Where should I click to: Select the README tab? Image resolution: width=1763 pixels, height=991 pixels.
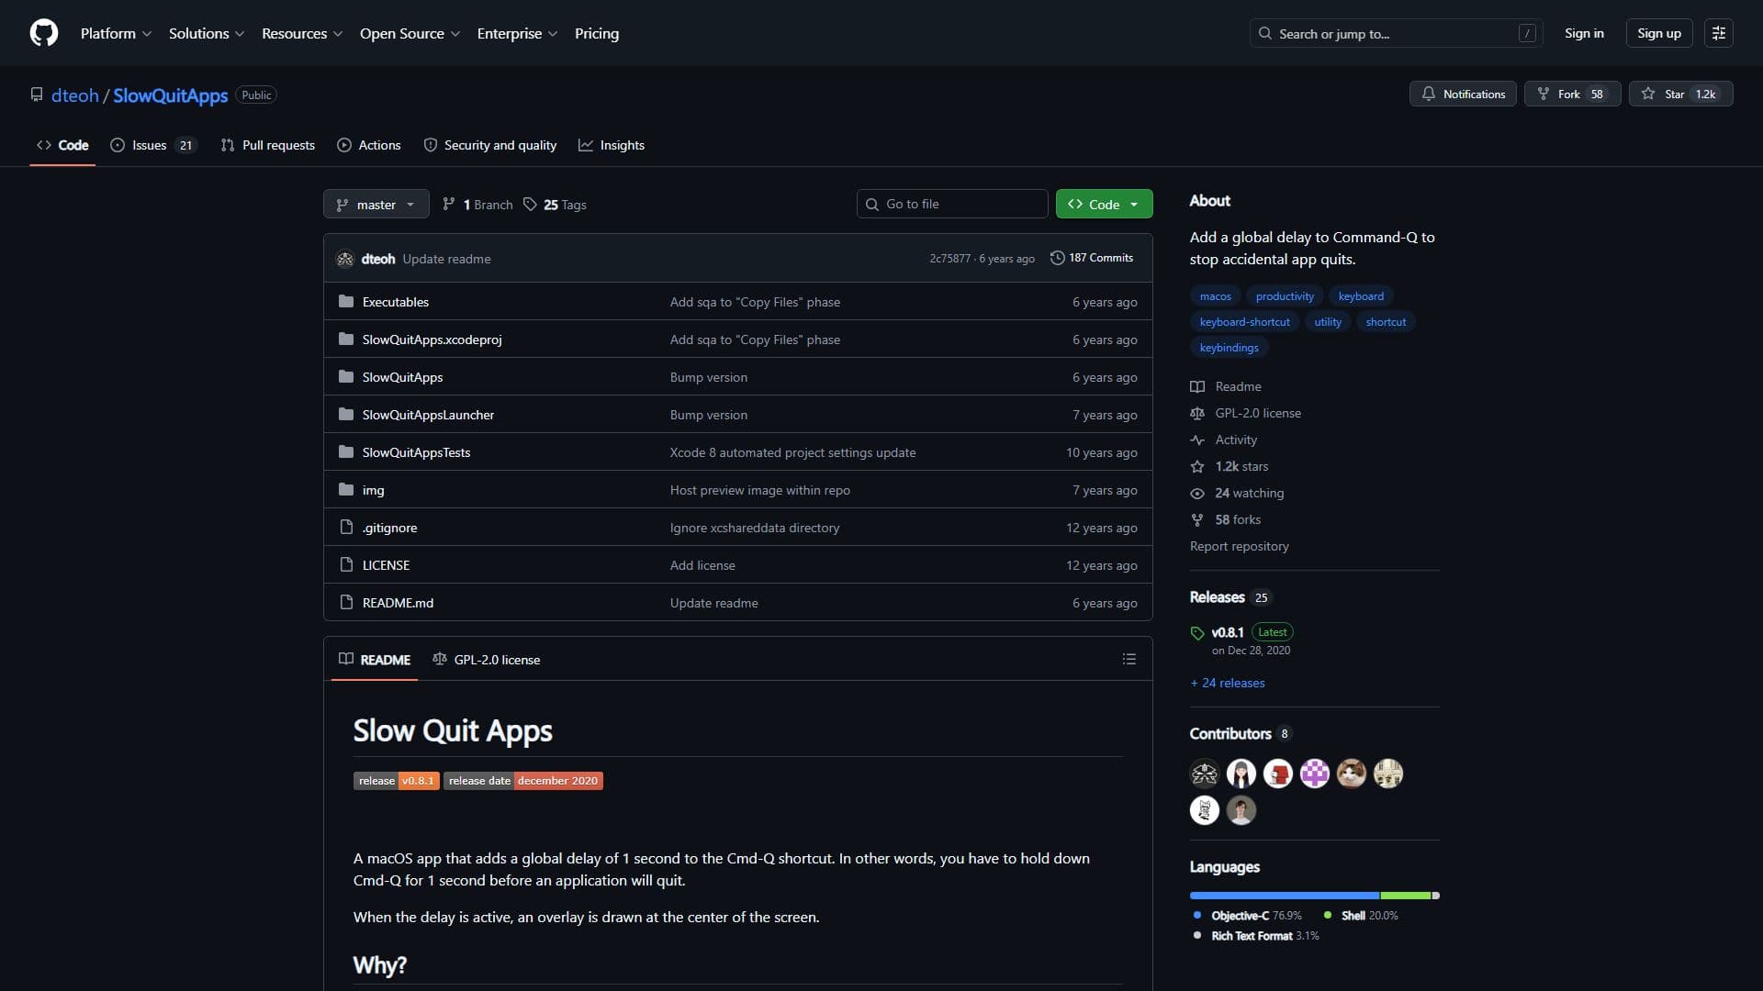point(375,660)
